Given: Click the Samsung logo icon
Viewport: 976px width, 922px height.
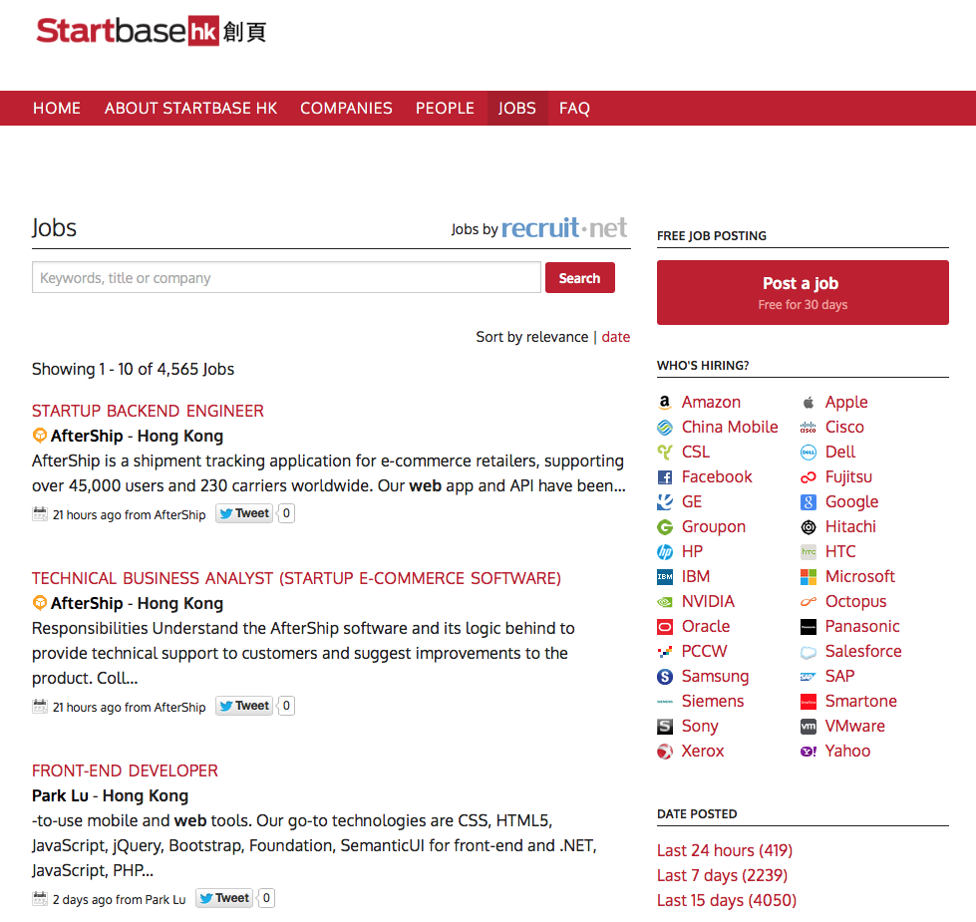Looking at the screenshot, I should click(665, 676).
